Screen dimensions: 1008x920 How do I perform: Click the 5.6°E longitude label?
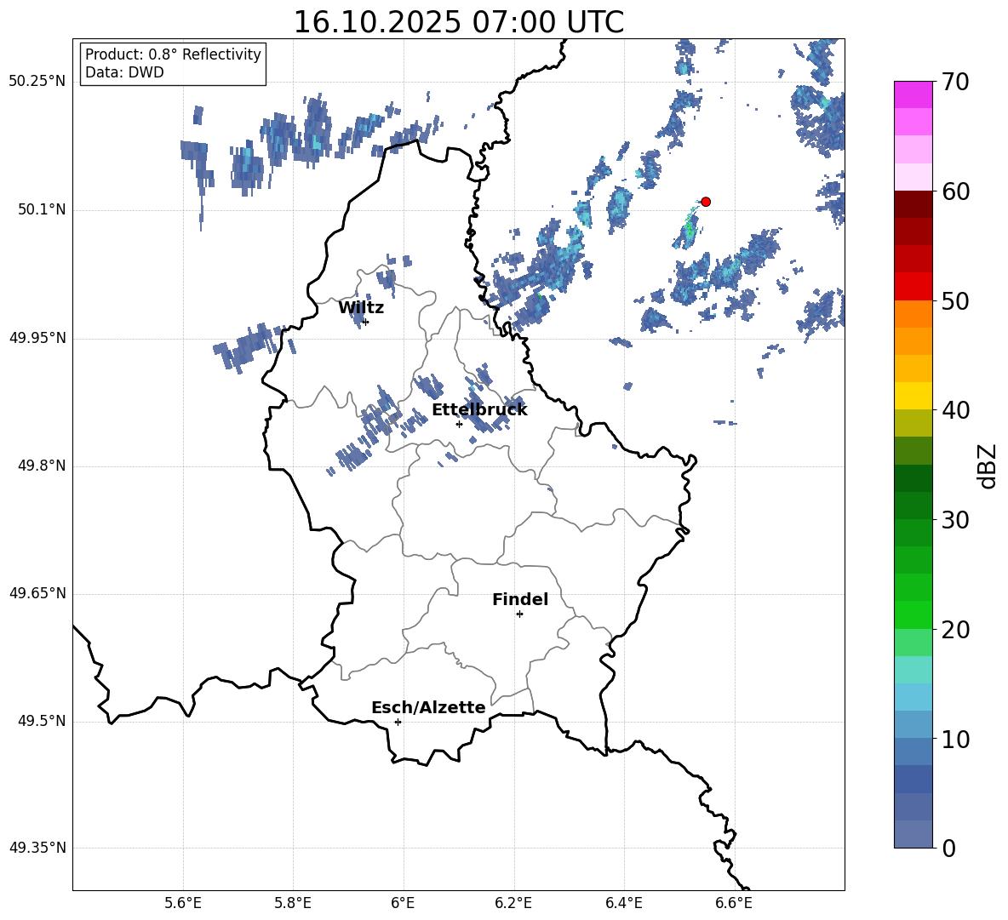click(x=182, y=904)
